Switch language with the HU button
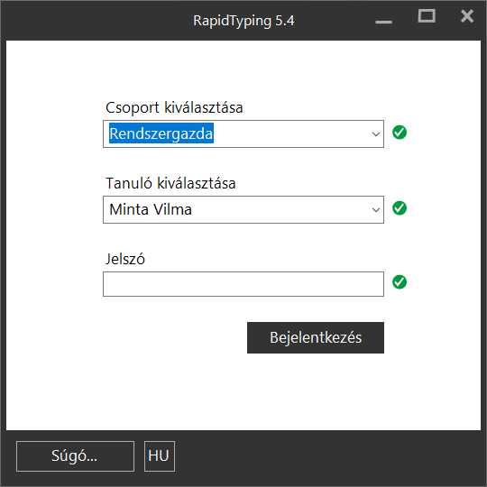This screenshot has width=487, height=487. 160,456
